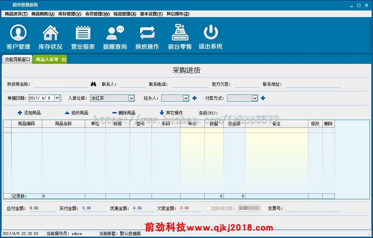Minimize the 超市管理系统 window
The height and width of the screenshot is (238, 373).
351,5
